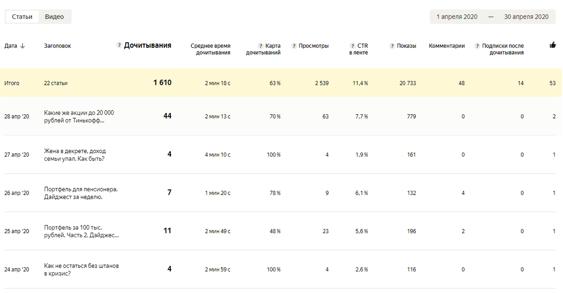Open the start date picker 1 апреля 2020

click(x=457, y=16)
